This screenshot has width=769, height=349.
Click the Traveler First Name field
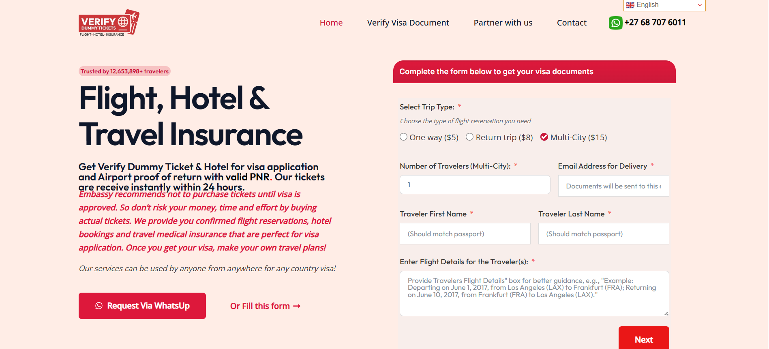point(465,233)
